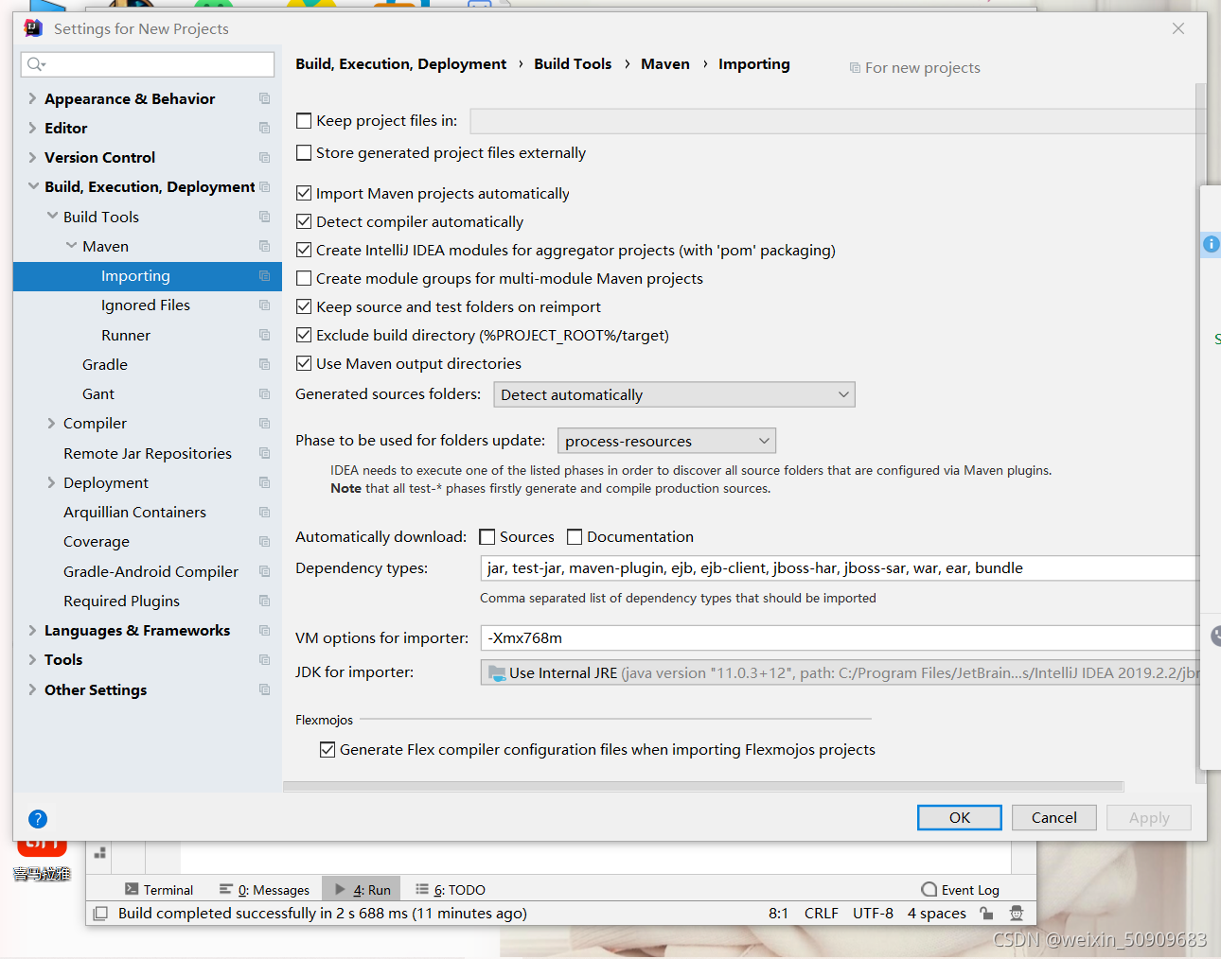Click the project-level icon beside Coverage
The width and height of the screenshot is (1221, 959).
coord(265,541)
